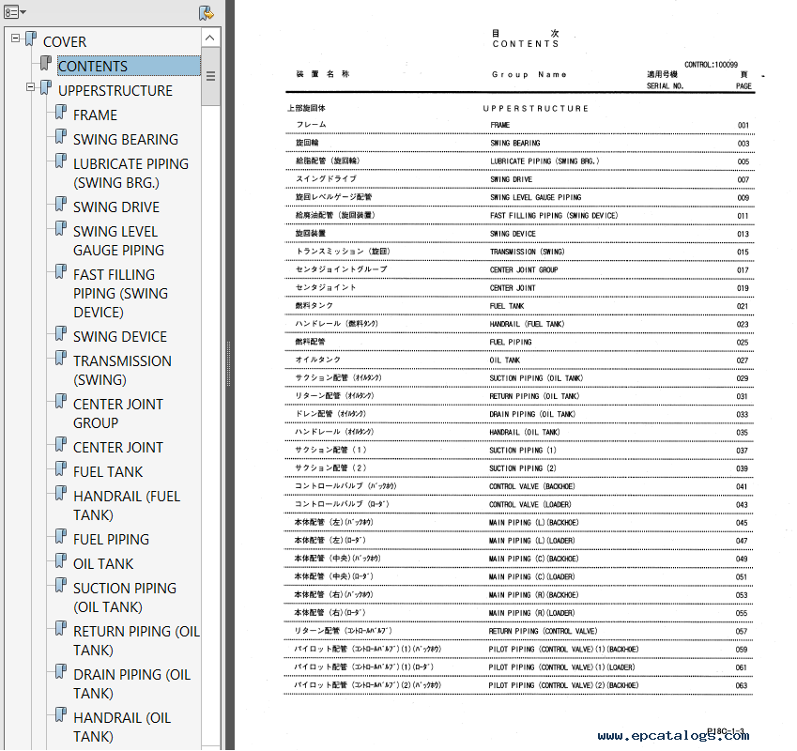Click the FUEL PIPING bookmark icon
Image resolution: width=797 pixels, height=751 pixels.
click(61, 536)
